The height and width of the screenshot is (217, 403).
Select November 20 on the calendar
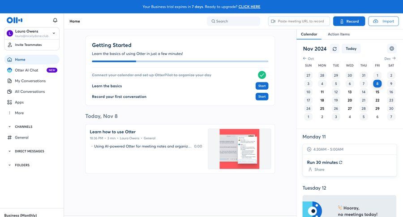(x=350, y=100)
